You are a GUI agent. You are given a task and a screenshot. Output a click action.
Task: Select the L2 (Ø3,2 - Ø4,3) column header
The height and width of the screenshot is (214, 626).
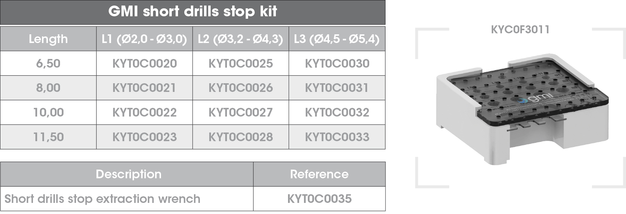pos(240,39)
